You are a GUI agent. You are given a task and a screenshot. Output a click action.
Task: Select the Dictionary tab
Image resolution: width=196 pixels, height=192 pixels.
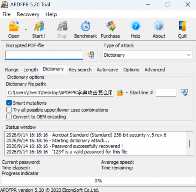53,69
